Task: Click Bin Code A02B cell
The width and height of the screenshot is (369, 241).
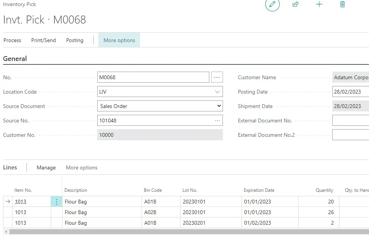Action: (161, 212)
